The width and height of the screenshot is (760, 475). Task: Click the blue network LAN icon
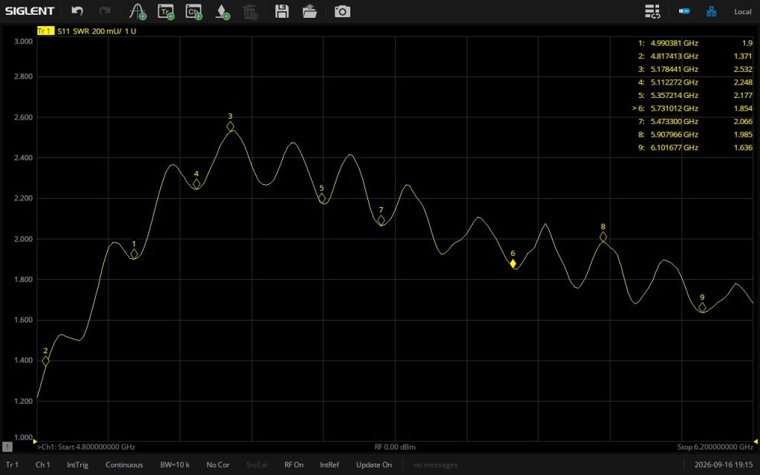(711, 11)
